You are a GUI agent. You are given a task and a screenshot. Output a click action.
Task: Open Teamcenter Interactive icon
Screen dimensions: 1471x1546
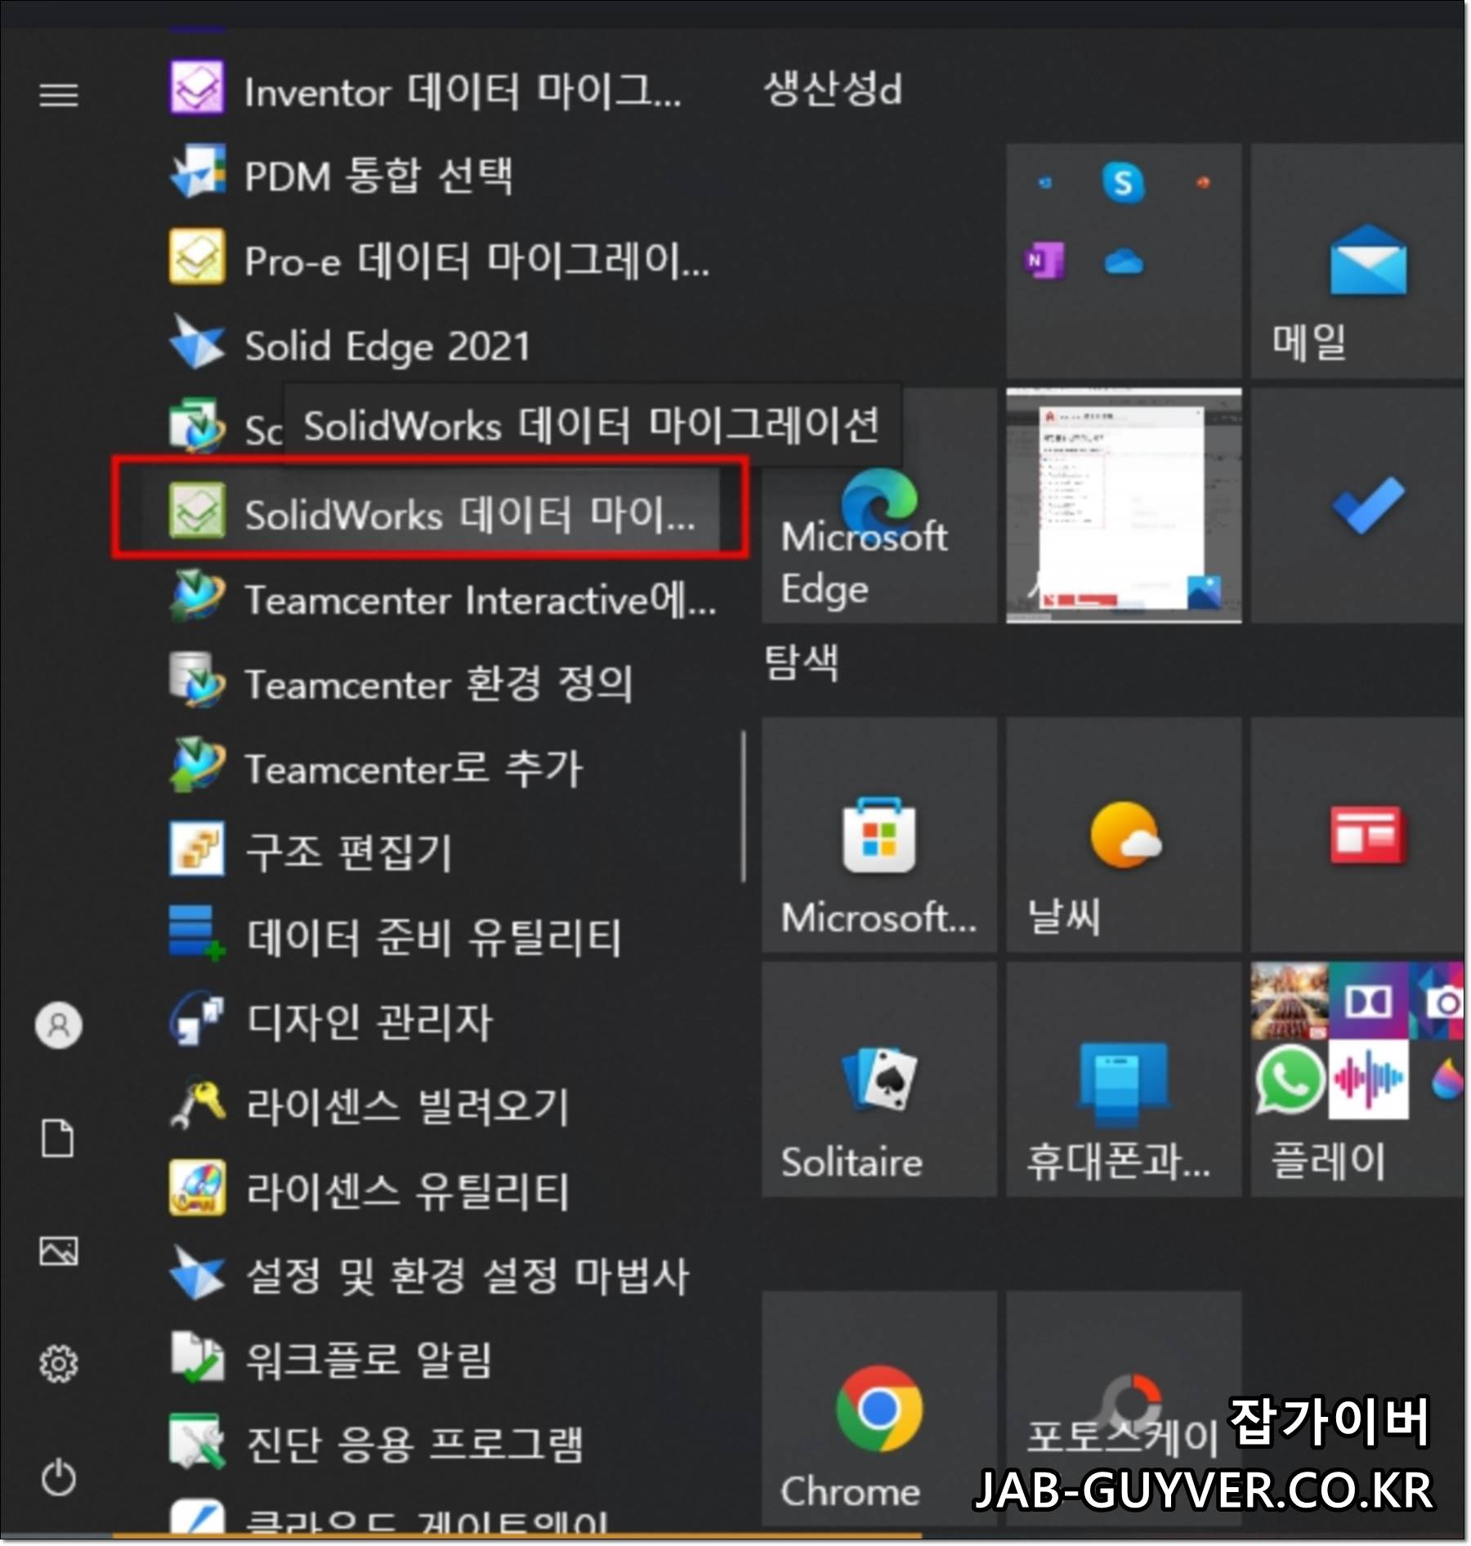click(x=196, y=597)
